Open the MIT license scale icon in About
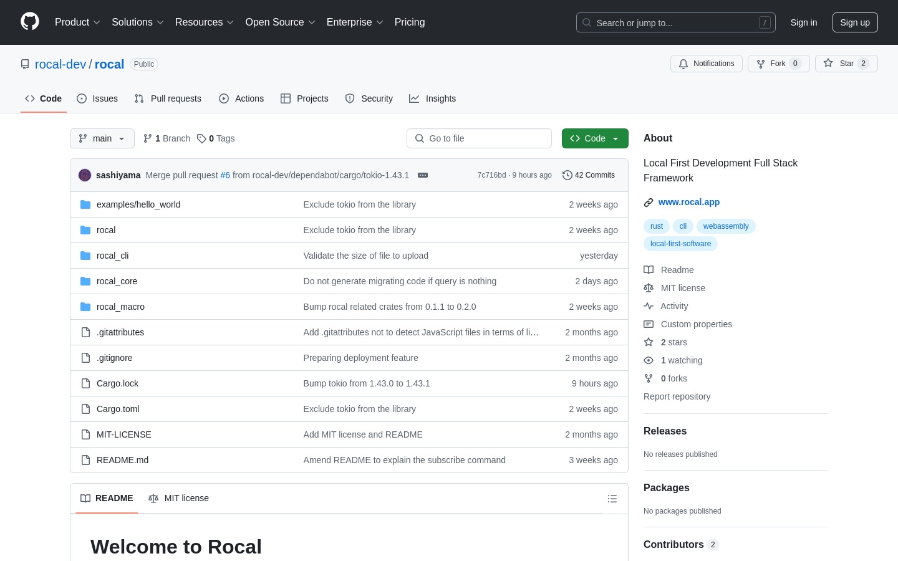Screen dimensions: 898x561 point(649,288)
